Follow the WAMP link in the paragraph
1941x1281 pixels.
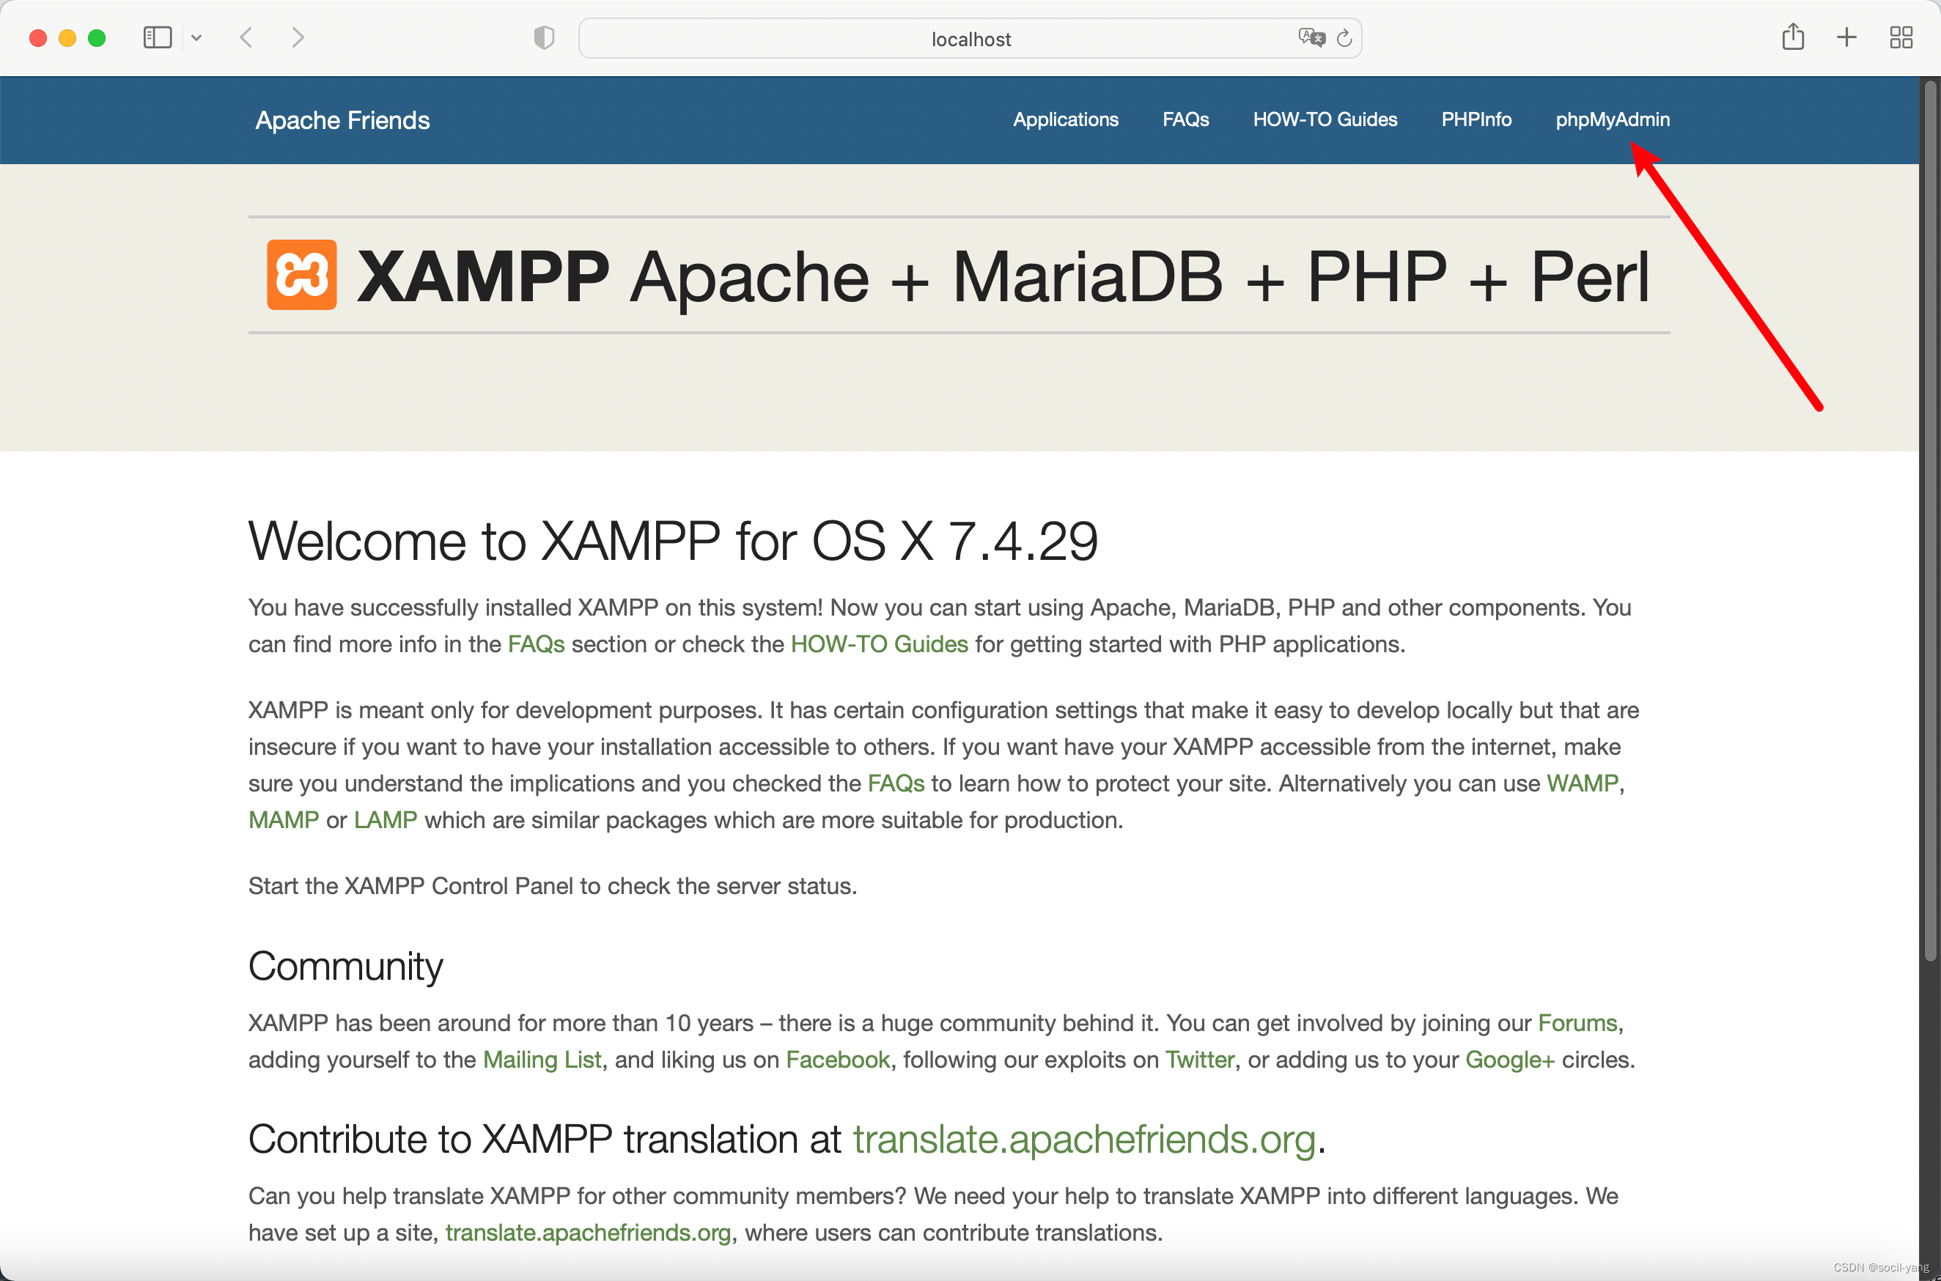pos(1582,783)
